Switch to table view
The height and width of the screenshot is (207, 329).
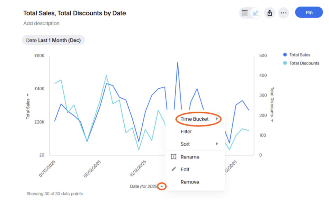click(x=245, y=13)
